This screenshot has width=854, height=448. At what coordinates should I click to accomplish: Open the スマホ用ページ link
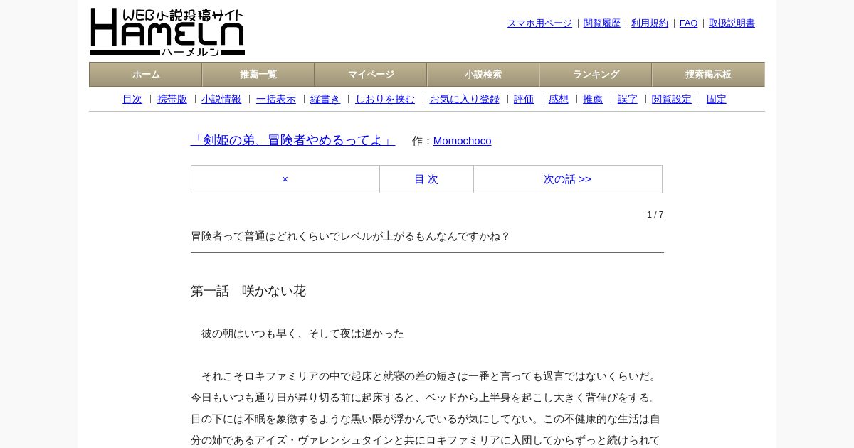539,23
